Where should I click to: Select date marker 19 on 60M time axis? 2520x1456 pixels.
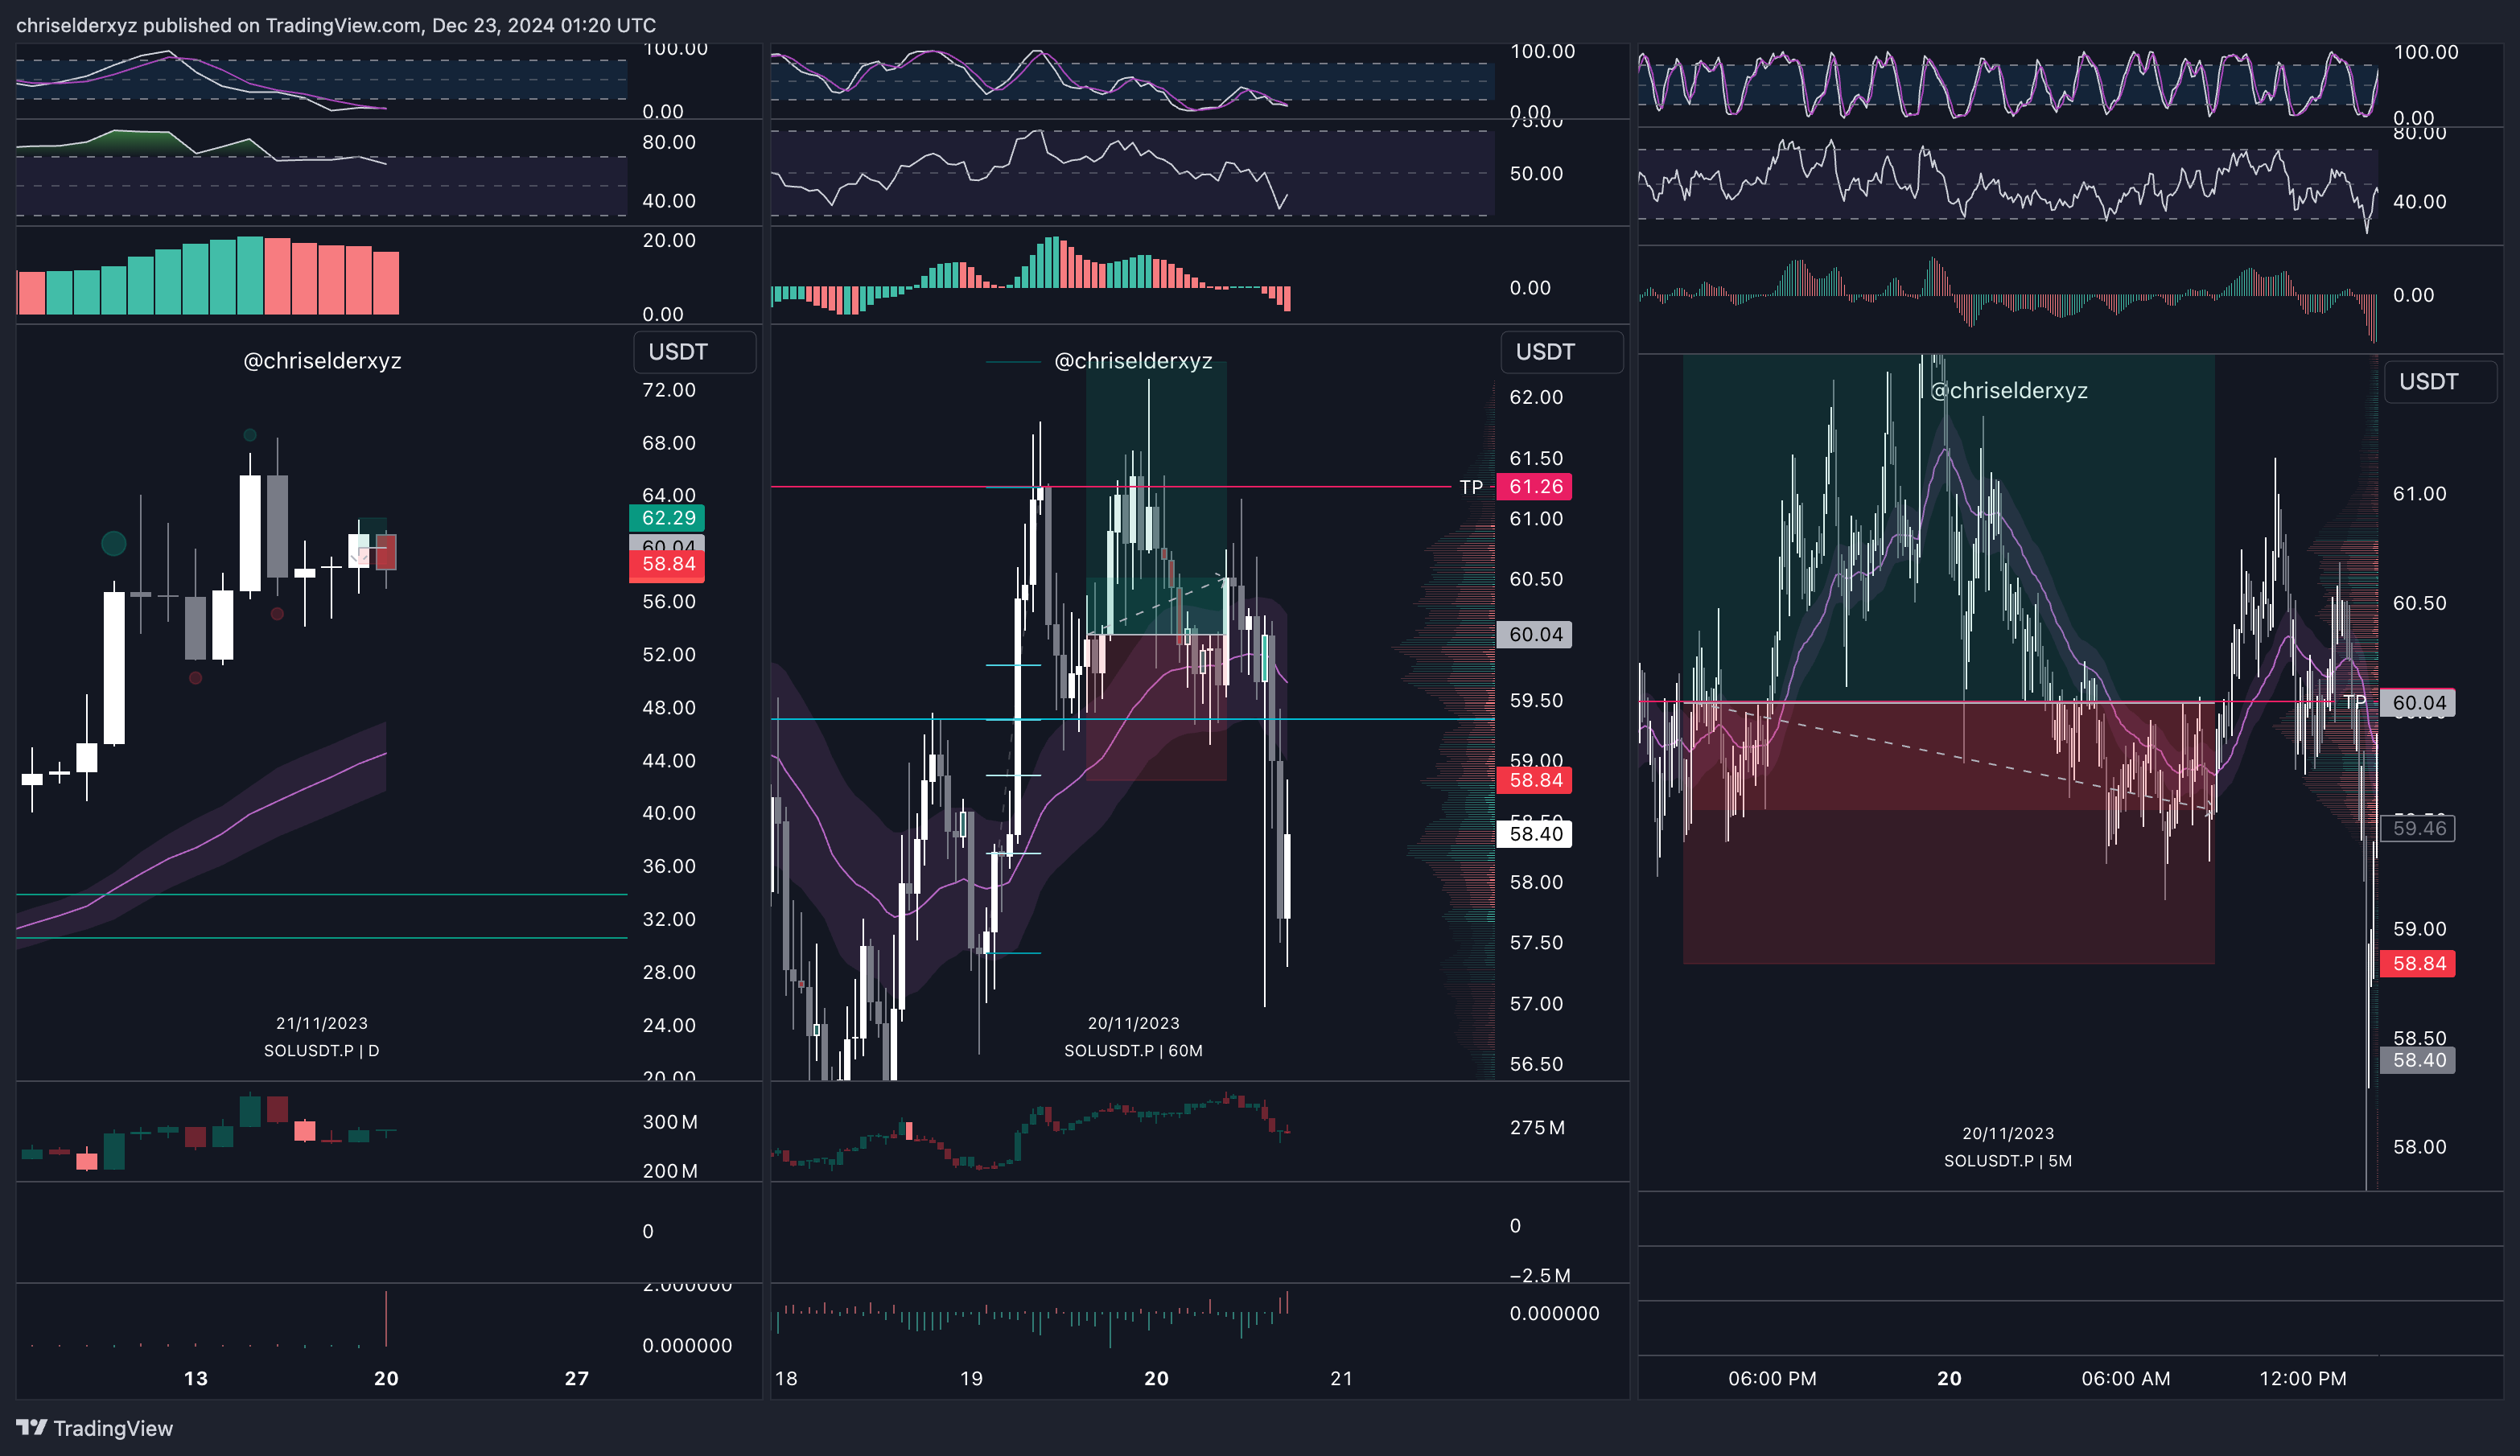click(x=971, y=1378)
